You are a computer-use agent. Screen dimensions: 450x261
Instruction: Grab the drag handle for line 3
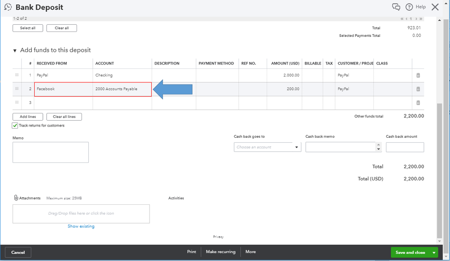[x=17, y=103]
